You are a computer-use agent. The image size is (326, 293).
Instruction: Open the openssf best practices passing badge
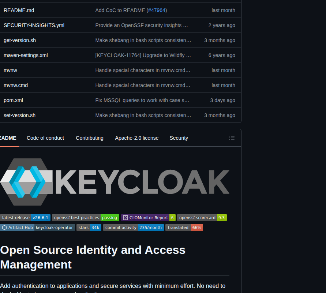pos(86,218)
